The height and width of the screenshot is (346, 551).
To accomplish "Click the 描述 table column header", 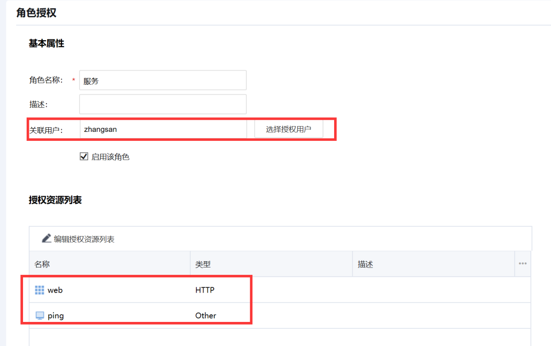I will click(x=365, y=264).
